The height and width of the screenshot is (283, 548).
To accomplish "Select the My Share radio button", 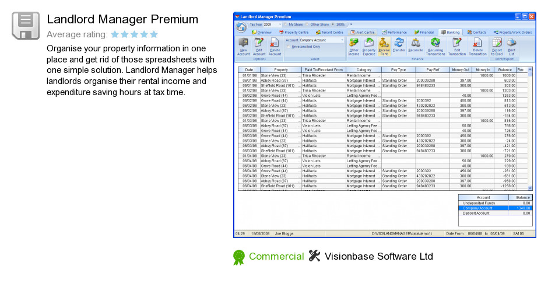I will click(285, 25).
